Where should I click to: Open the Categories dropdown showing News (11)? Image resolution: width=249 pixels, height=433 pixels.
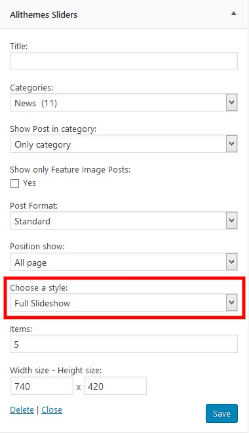point(124,102)
